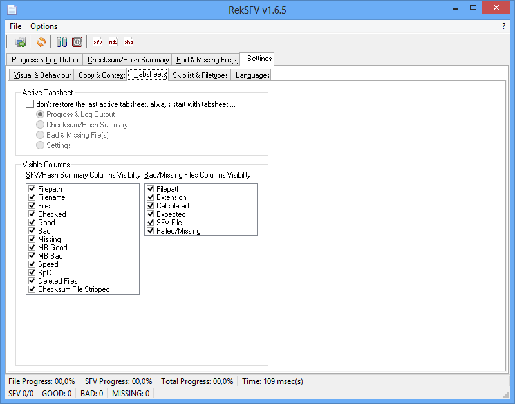
Task: Open the Options menu
Action: [x=44, y=26]
